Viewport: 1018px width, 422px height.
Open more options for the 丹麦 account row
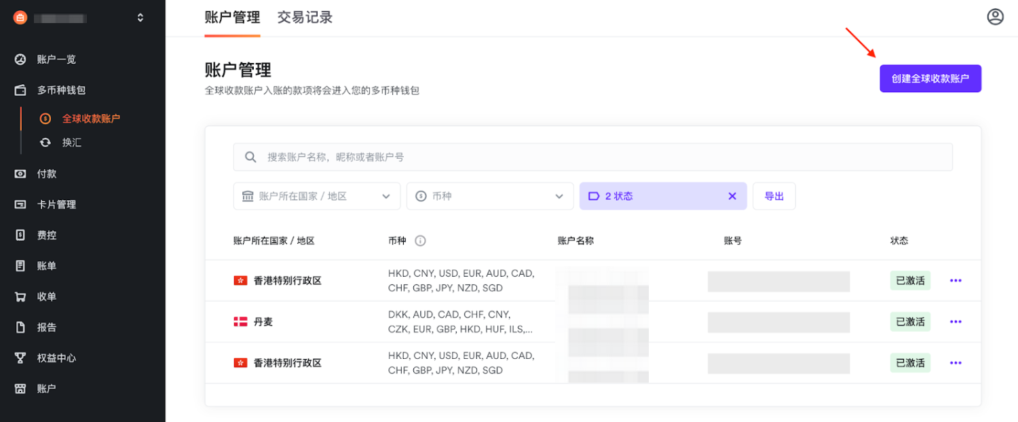point(956,322)
